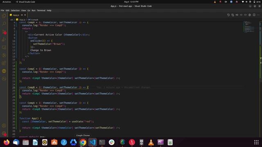Open Ubuntu Software from the dock
The height and width of the screenshot is (147, 262).
(x=54, y=142)
